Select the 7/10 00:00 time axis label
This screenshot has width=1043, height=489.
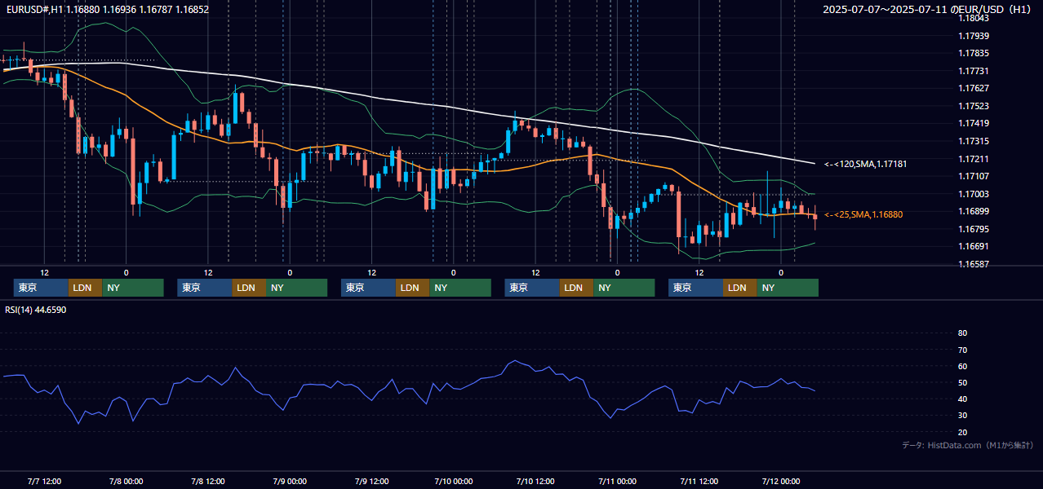[x=453, y=481]
